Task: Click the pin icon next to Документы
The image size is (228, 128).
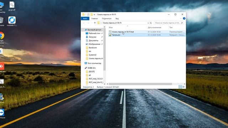Action: [102, 41]
